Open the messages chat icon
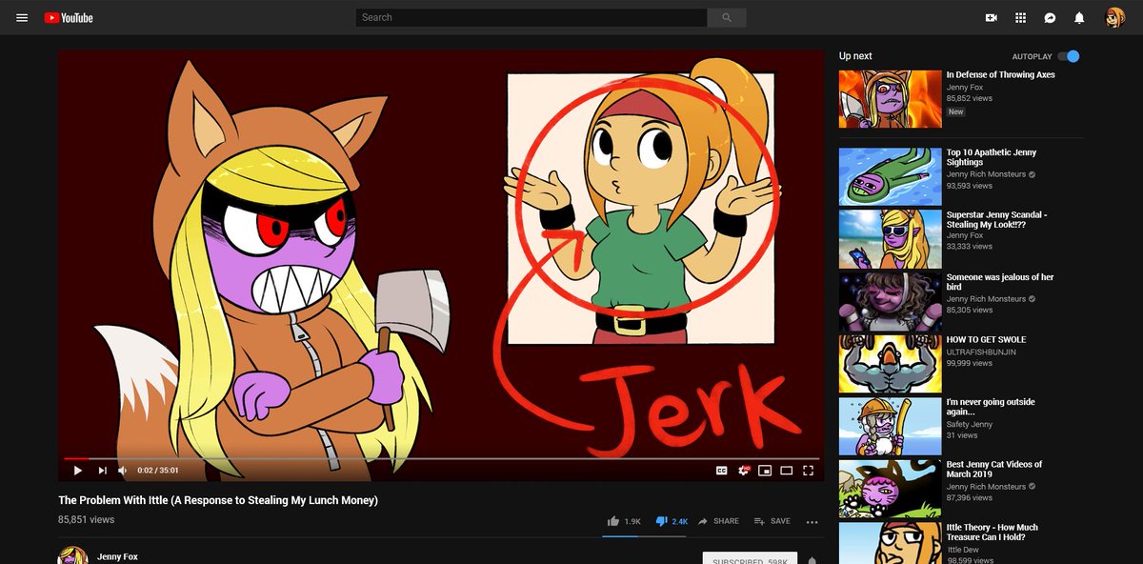This screenshot has width=1143, height=564. pyautogui.click(x=1050, y=17)
